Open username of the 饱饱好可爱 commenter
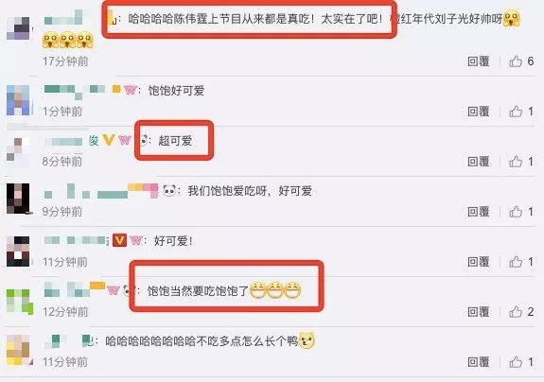Screen dimensions: 544x382 pos(75,91)
